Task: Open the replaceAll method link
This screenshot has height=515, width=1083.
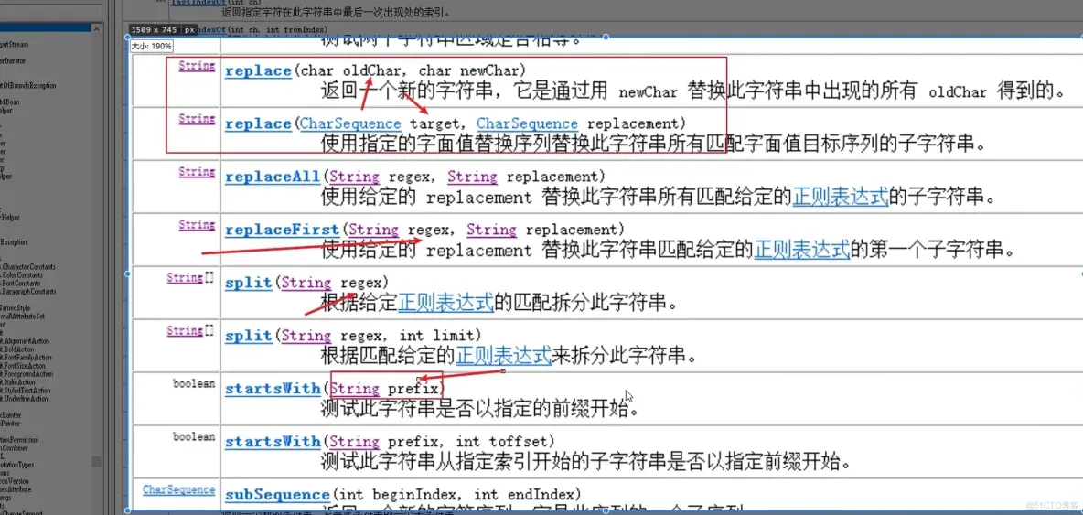Action: coord(273,177)
